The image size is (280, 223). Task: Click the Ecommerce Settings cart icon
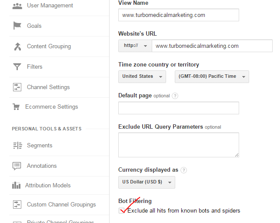tap(17, 107)
